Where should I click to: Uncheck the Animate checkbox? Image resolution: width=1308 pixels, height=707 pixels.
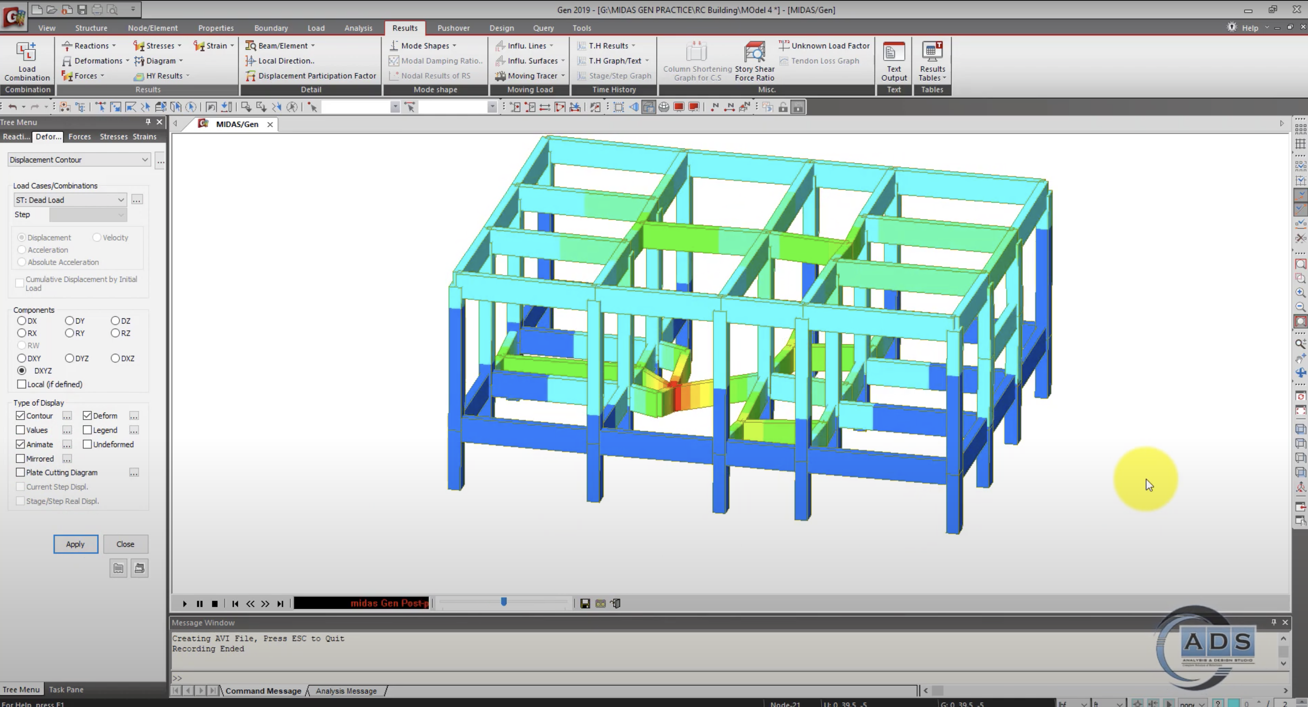pos(20,444)
